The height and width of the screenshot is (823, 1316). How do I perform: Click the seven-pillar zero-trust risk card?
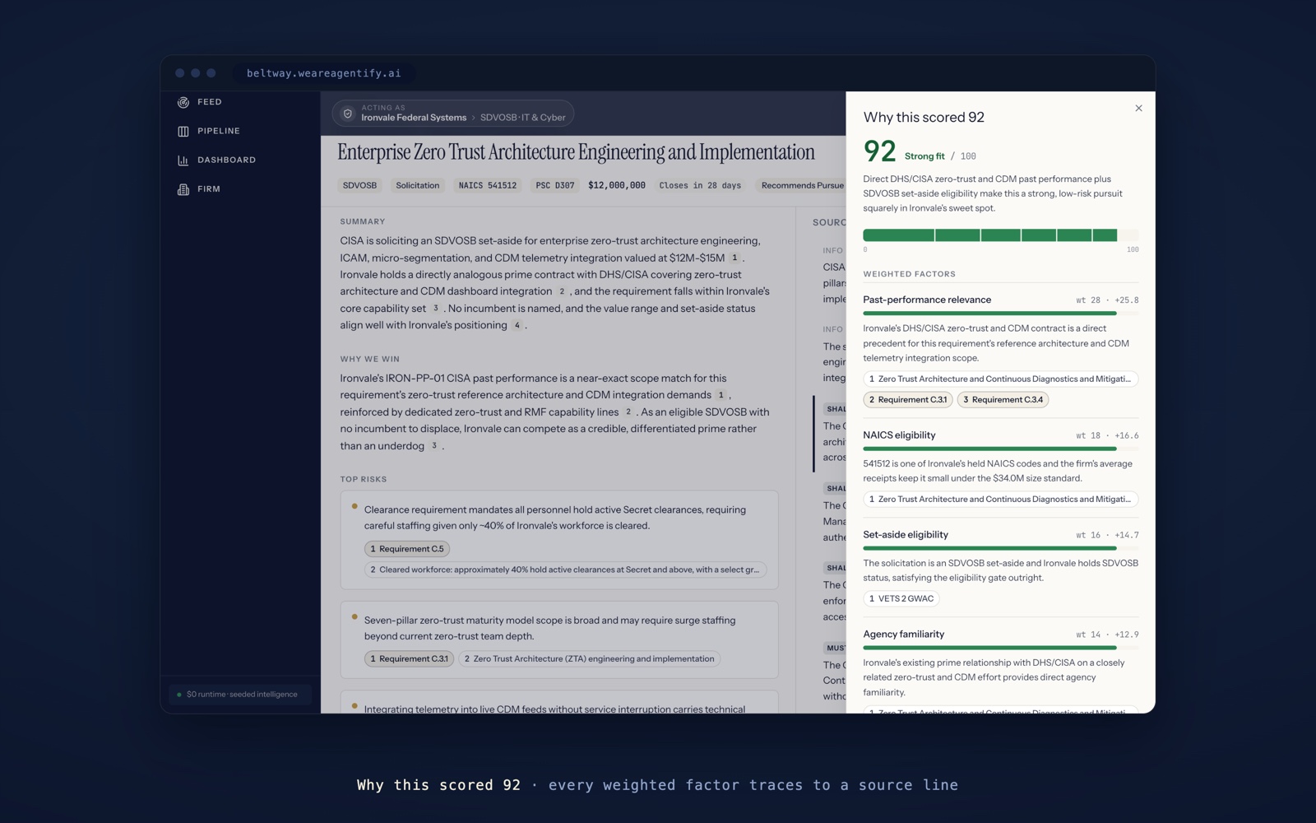pos(559,640)
